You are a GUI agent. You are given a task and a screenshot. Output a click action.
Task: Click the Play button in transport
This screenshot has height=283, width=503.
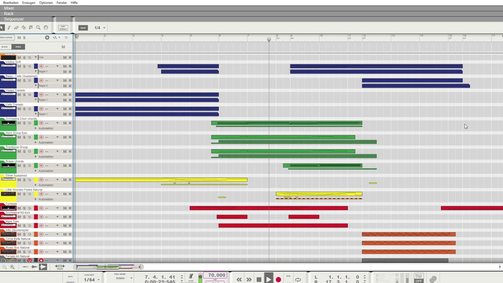pyautogui.click(x=268, y=279)
